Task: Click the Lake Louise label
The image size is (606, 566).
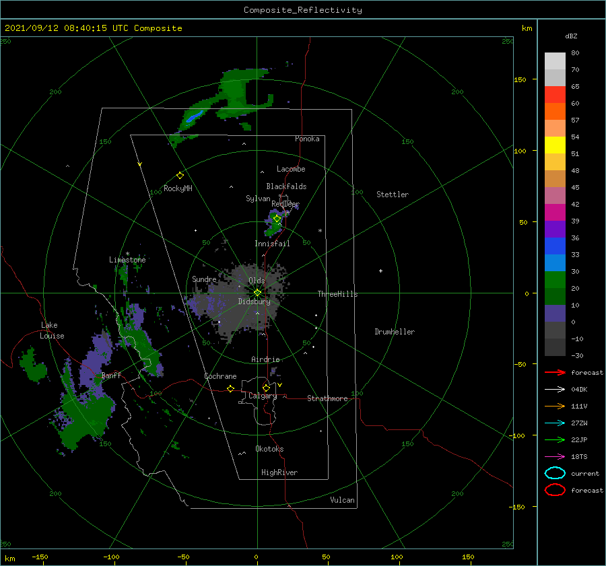Action: 52,330
